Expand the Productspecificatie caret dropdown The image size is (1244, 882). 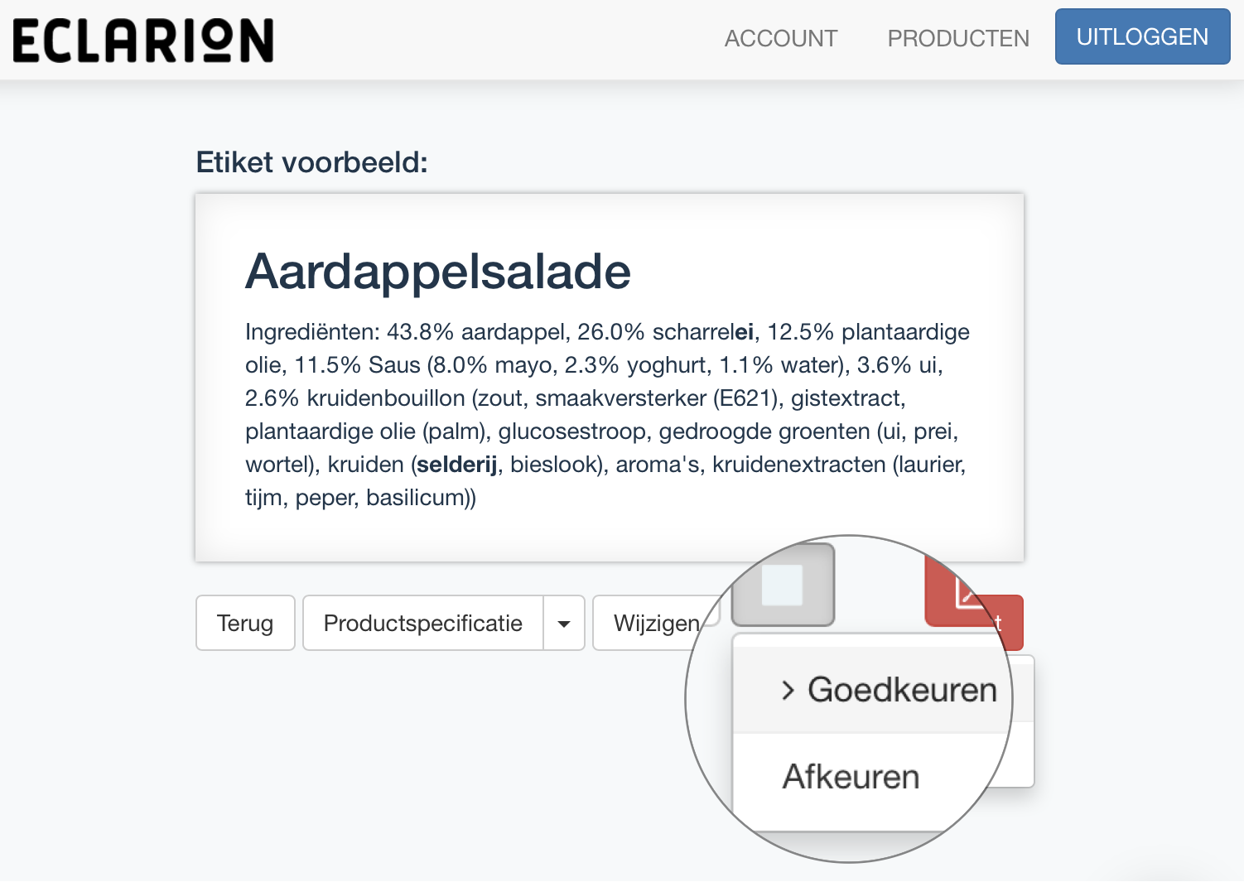point(564,623)
